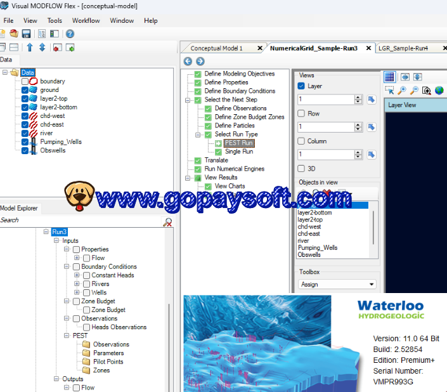447x392 pixels.
Task: Collapse the Data root folder node
Action: coord(5,72)
